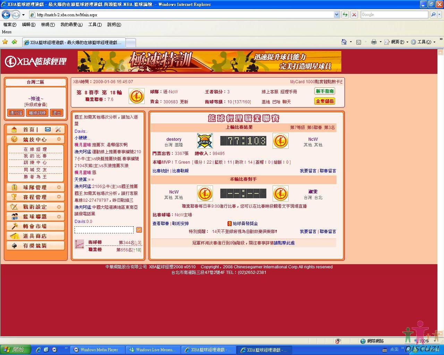This screenshot has width=444, height=355.
Task: Open Windows Media Player in taskbar
Action: [x=97, y=350]
